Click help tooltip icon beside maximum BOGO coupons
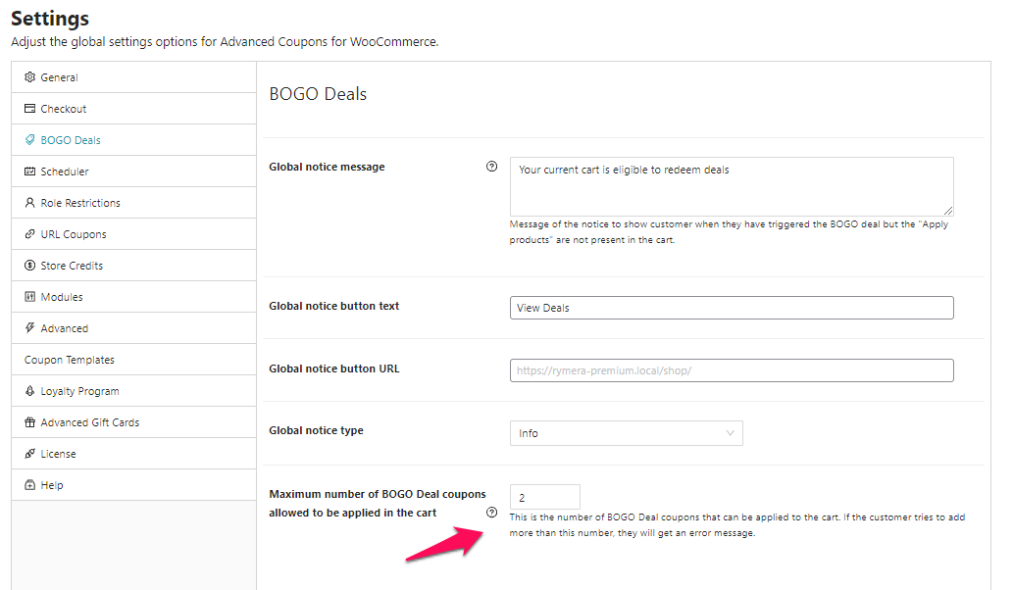The width and height of the screenshot is (1013, 590). tap(492, 513)
